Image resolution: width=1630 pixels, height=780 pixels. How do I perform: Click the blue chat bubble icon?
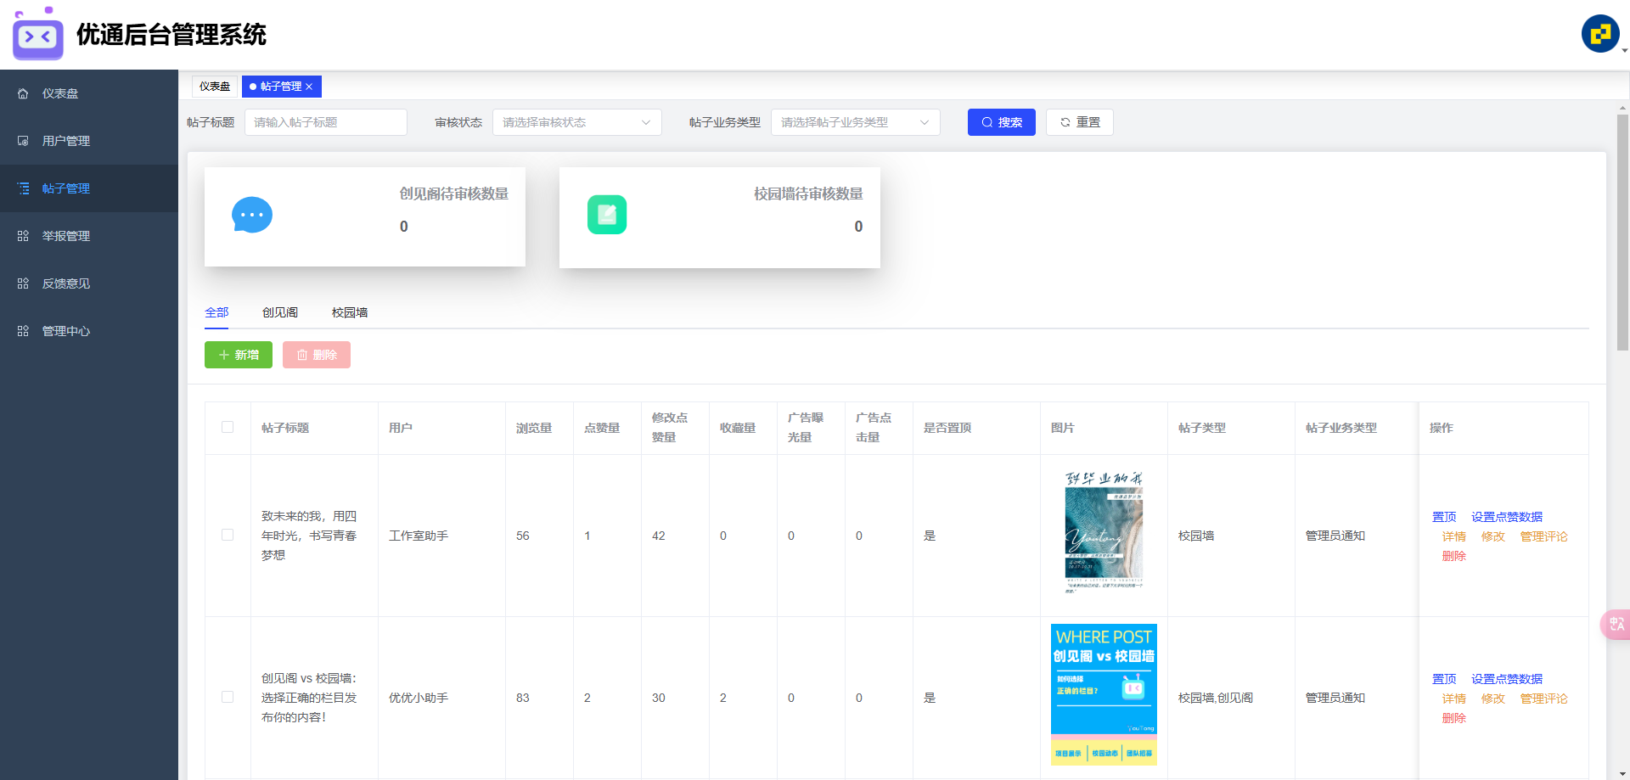coord(252,215)
